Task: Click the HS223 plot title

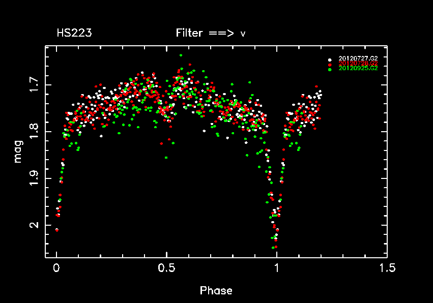Action: click(74, 34)
